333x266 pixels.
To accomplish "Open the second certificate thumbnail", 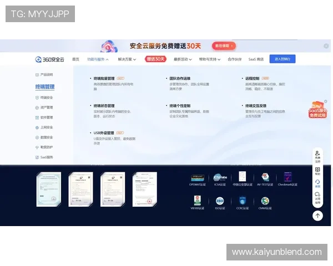I will click(x=80, y=189).
